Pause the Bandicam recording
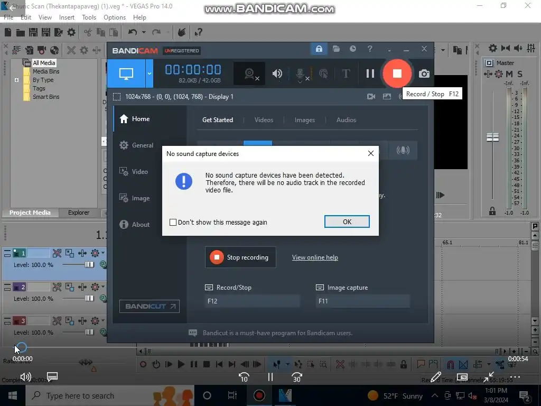This screenshot has height=406, width=541. (370, 73)
